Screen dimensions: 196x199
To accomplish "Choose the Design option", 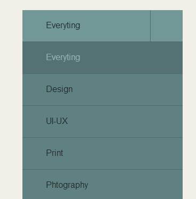I will pos(103,89).
